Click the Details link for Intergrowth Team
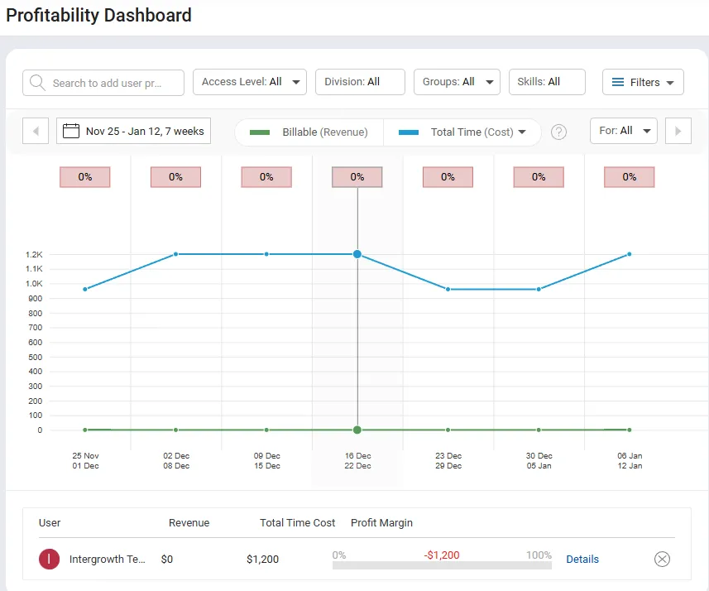The height and width of the screenshot is (591, 709). click(x=582, y=559)
